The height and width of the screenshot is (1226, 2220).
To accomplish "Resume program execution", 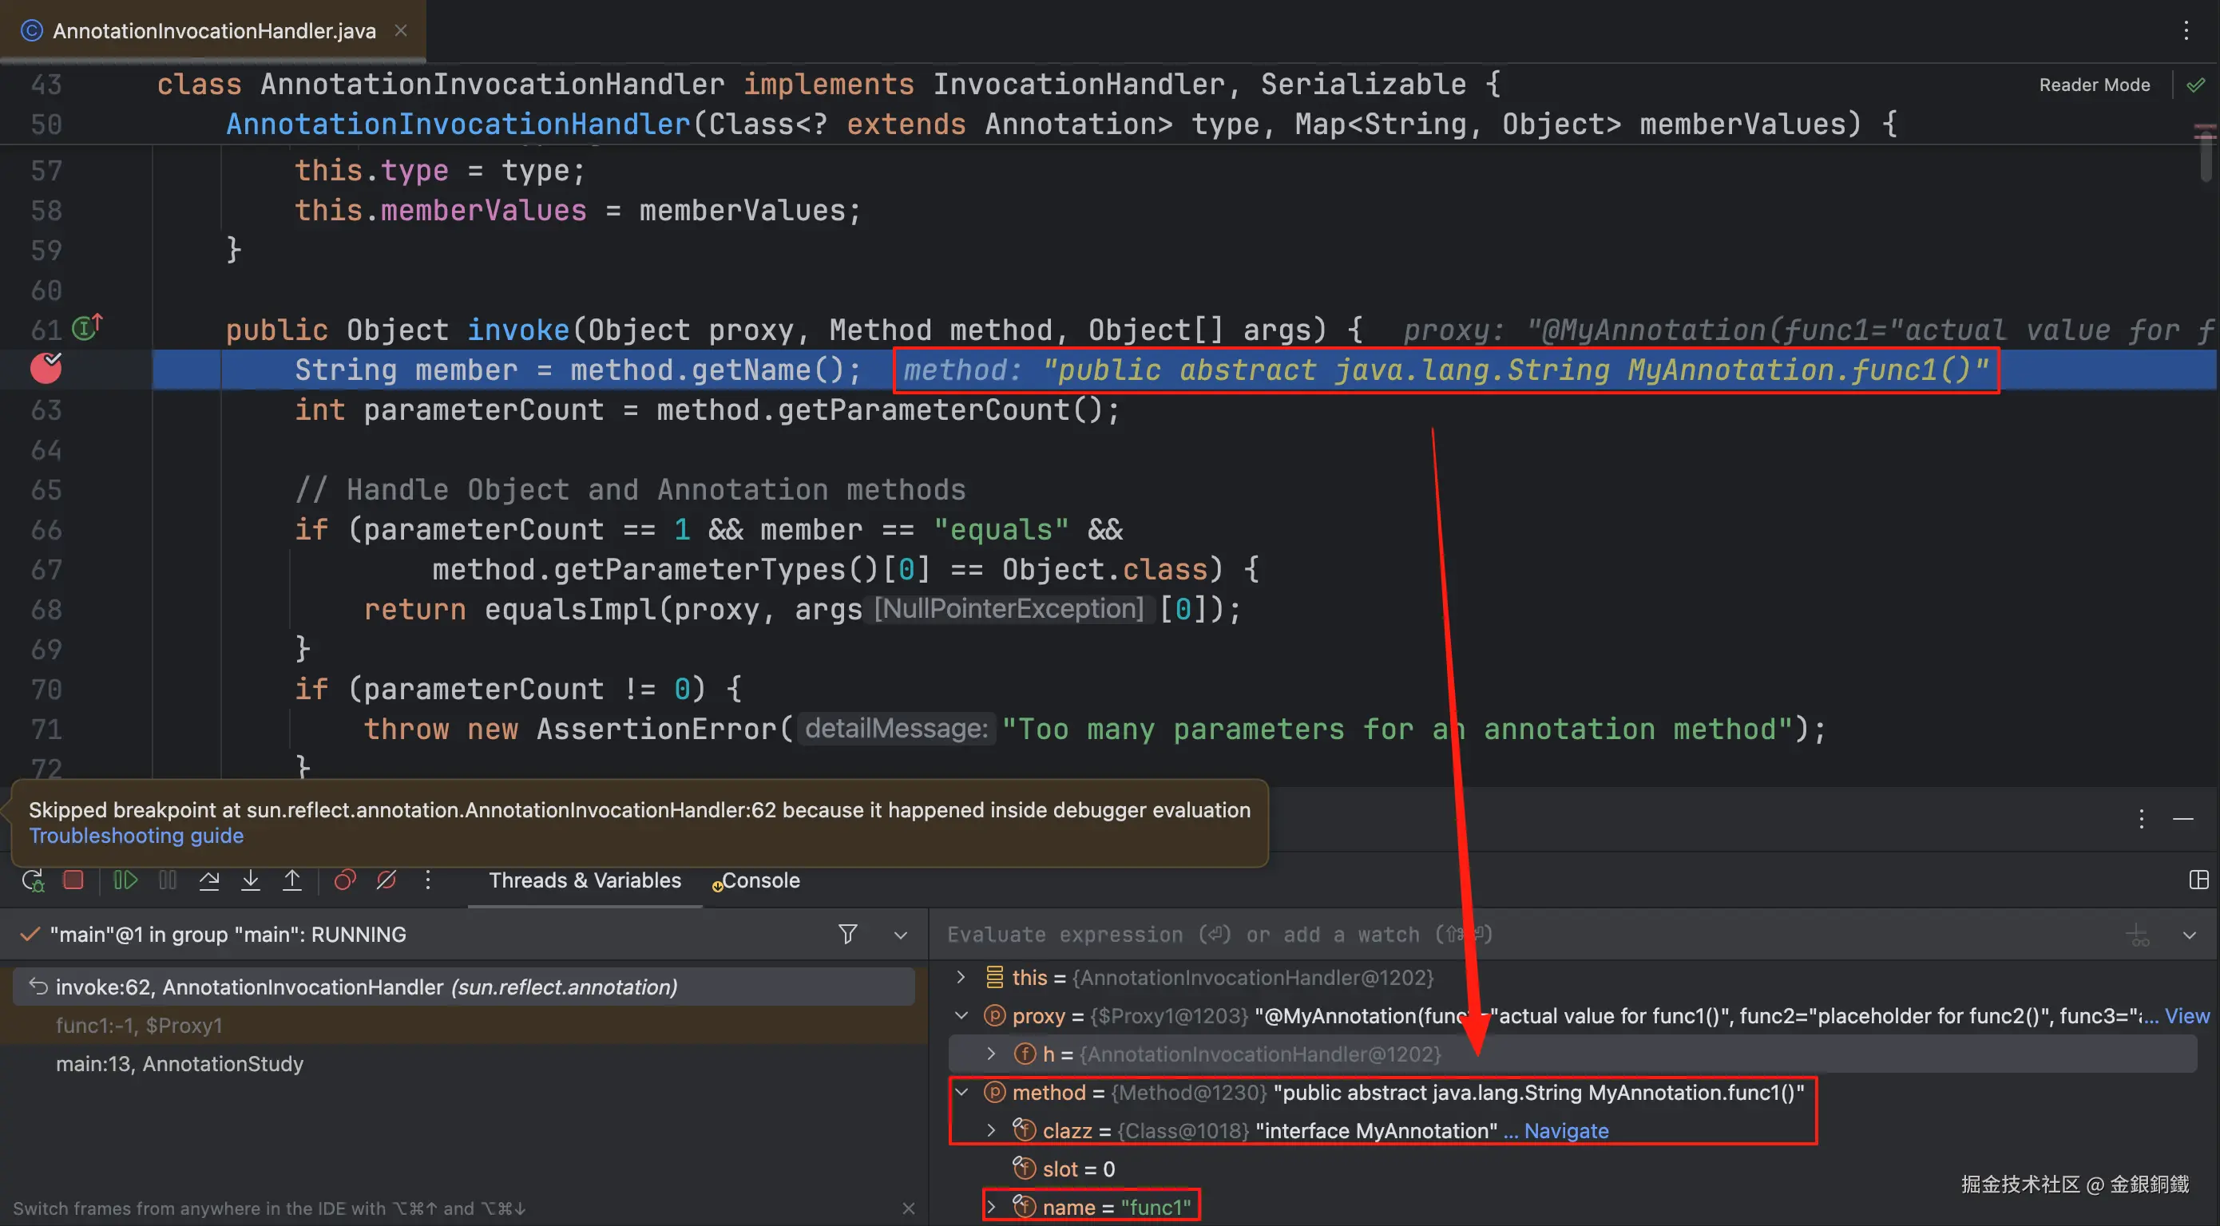I will [126, 880].
